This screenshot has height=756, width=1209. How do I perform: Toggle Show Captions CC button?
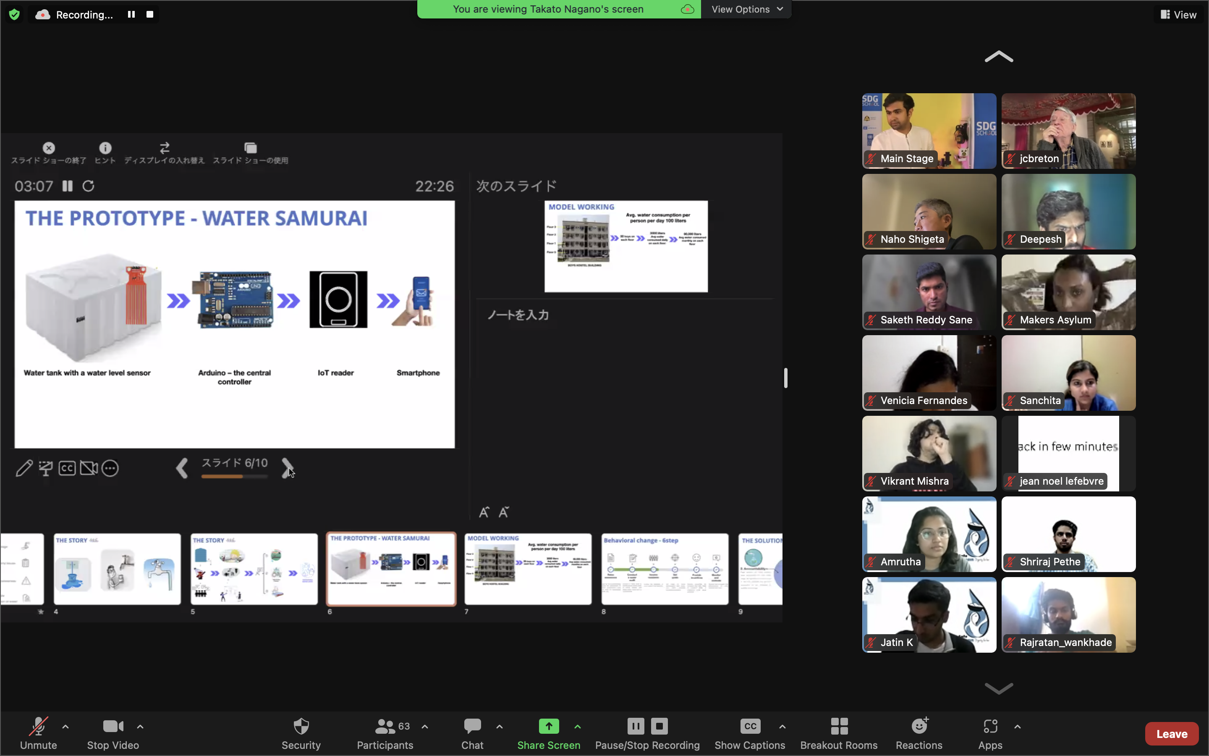pyautogui.click(x=750, y=727)
